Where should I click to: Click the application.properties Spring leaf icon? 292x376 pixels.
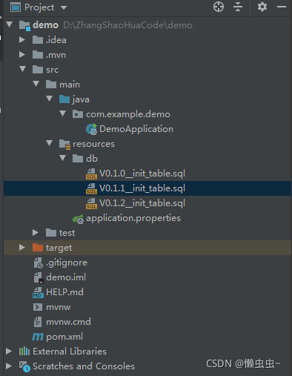[79, 219]
